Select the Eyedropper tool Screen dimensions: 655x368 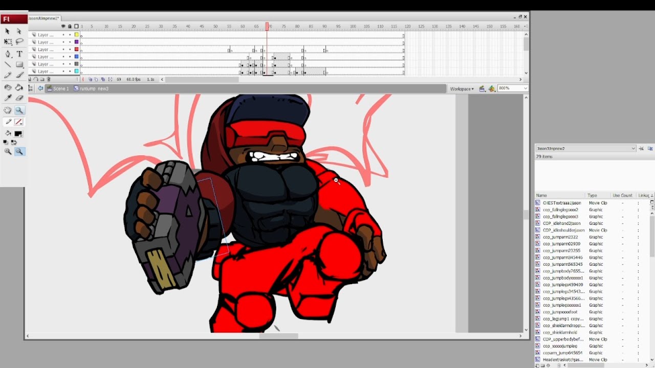pos(8,98)
